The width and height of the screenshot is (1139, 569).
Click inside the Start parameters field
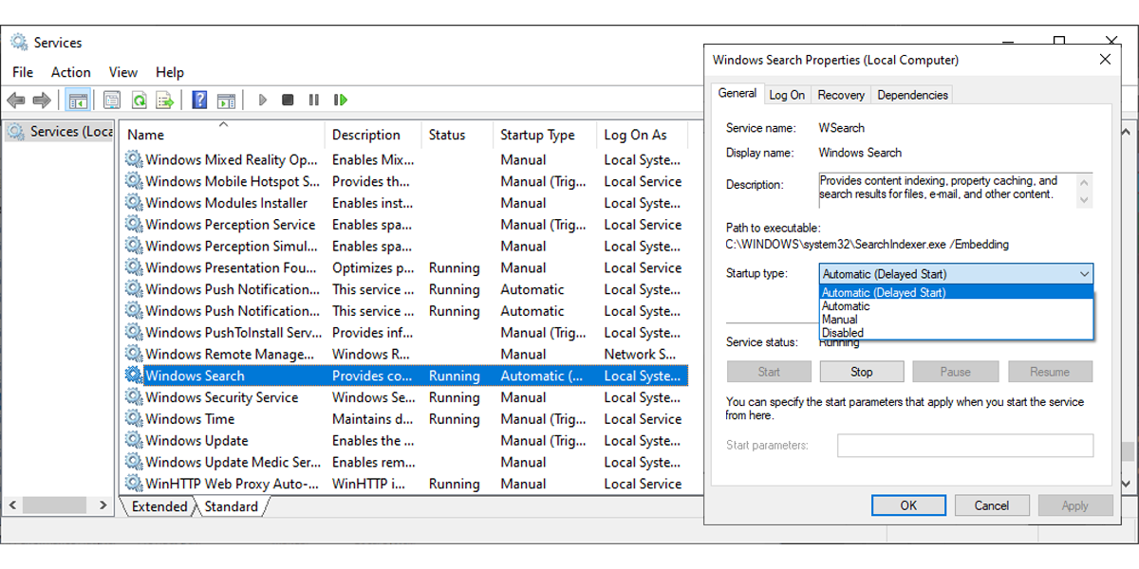tap(965, 444)
